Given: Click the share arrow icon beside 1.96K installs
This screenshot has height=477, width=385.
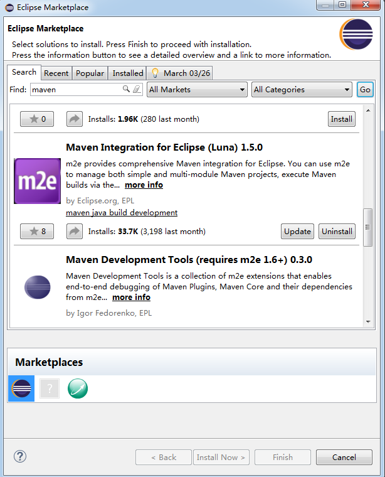Looking at the screenshot, I should (75, 119).
